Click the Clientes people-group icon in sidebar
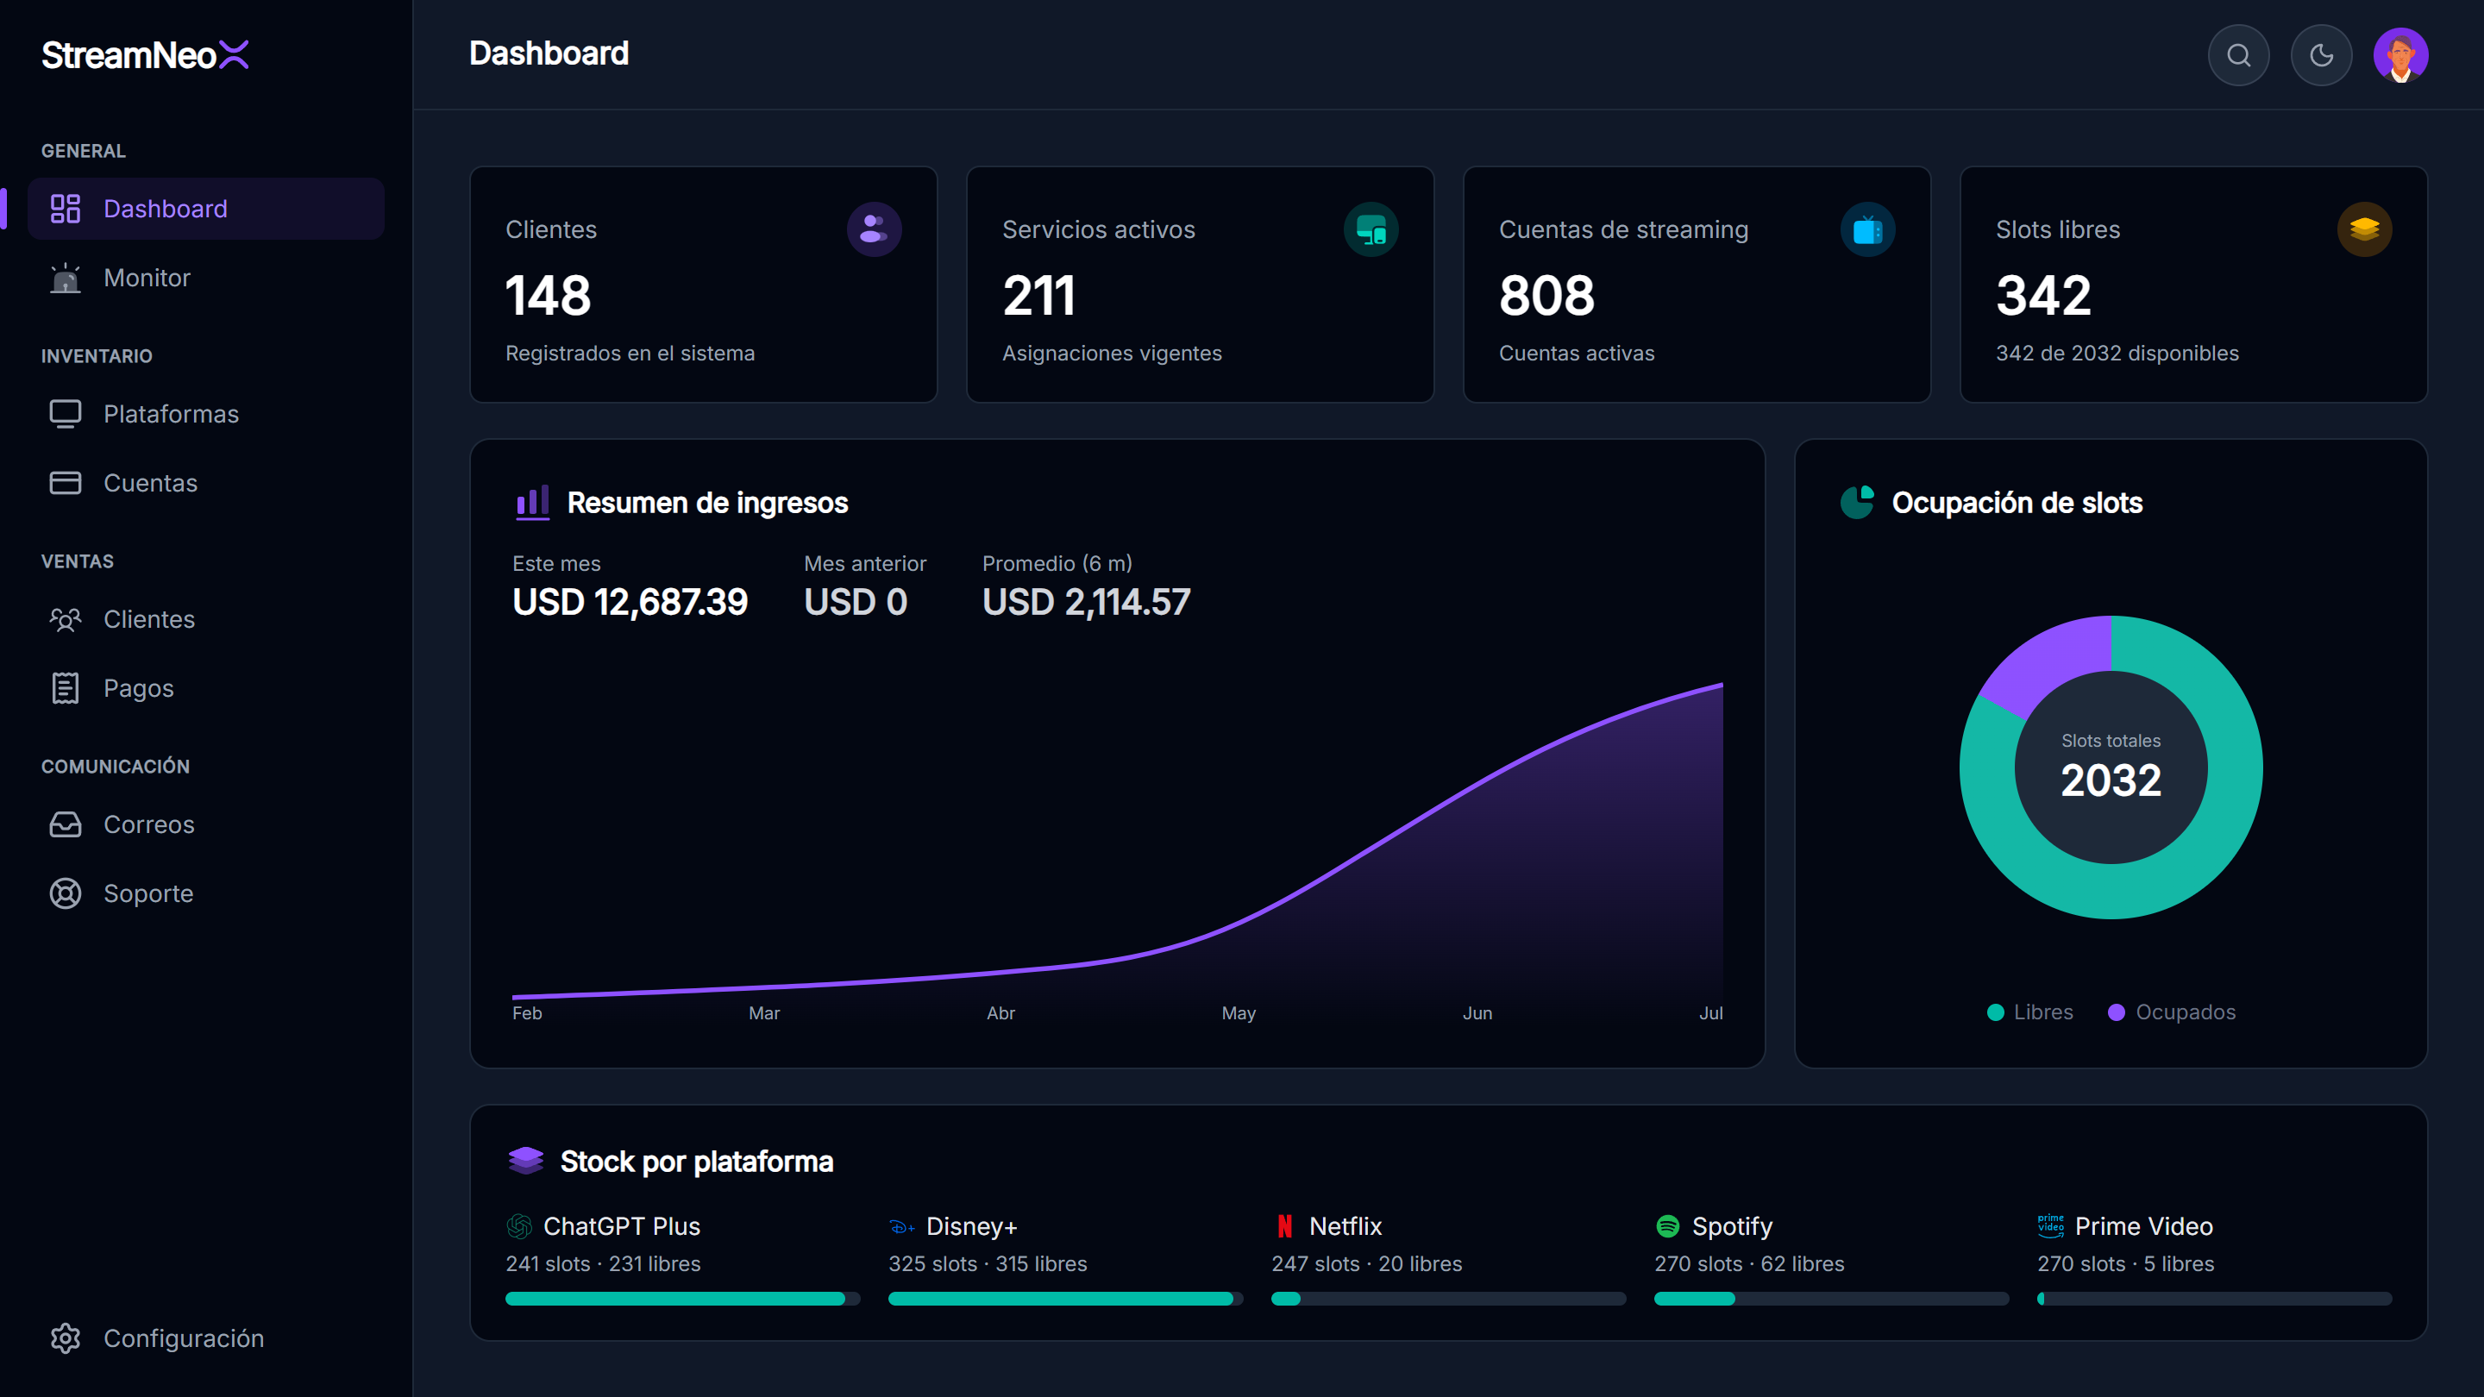The height and width of the screenshot is (1397, 2484). coord(66,619)
